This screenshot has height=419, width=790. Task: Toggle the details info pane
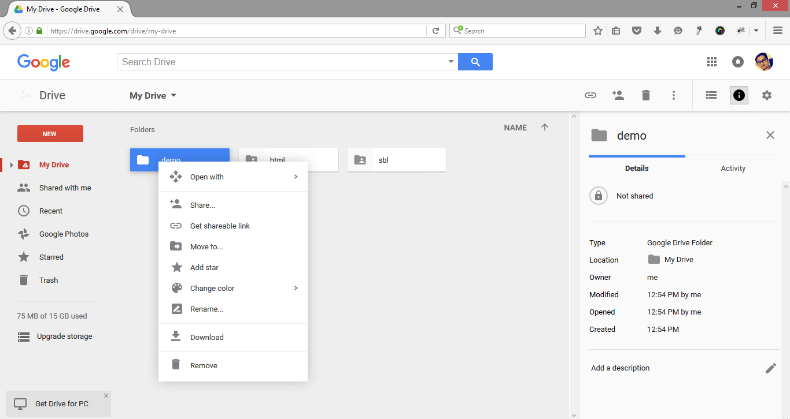tap(739, 95)
